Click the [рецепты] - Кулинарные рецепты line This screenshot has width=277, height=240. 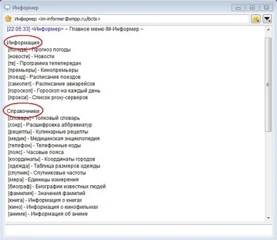click(x=48, y=132)
